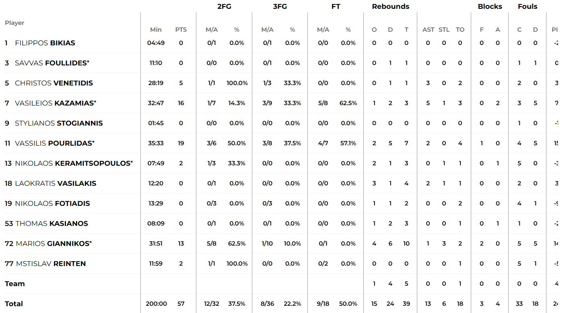The width and height of the screenshot is (575, 313).
Task: Select Nikolaos Keramitsopoulos row name
Action: 73,163
